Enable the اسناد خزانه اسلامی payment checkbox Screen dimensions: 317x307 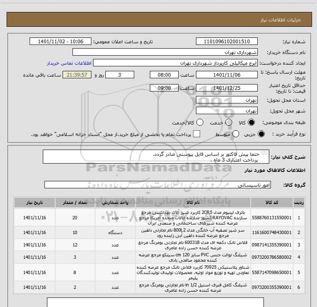click(196, 134)
